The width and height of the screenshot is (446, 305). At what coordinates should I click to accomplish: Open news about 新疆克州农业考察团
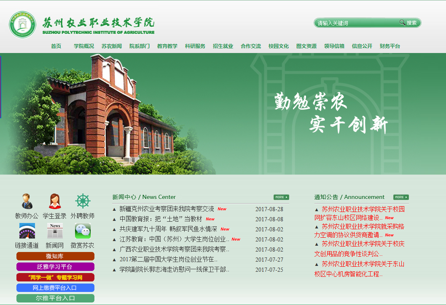[167, 209]
